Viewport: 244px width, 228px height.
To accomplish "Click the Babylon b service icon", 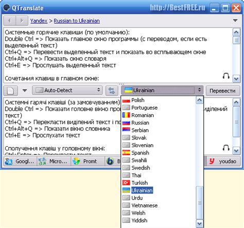I will coord(110,162).
